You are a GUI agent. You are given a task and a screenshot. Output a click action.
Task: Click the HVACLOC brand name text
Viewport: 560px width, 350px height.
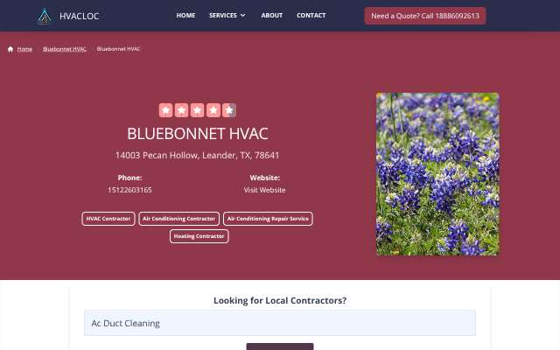click(x=80, y=16)
